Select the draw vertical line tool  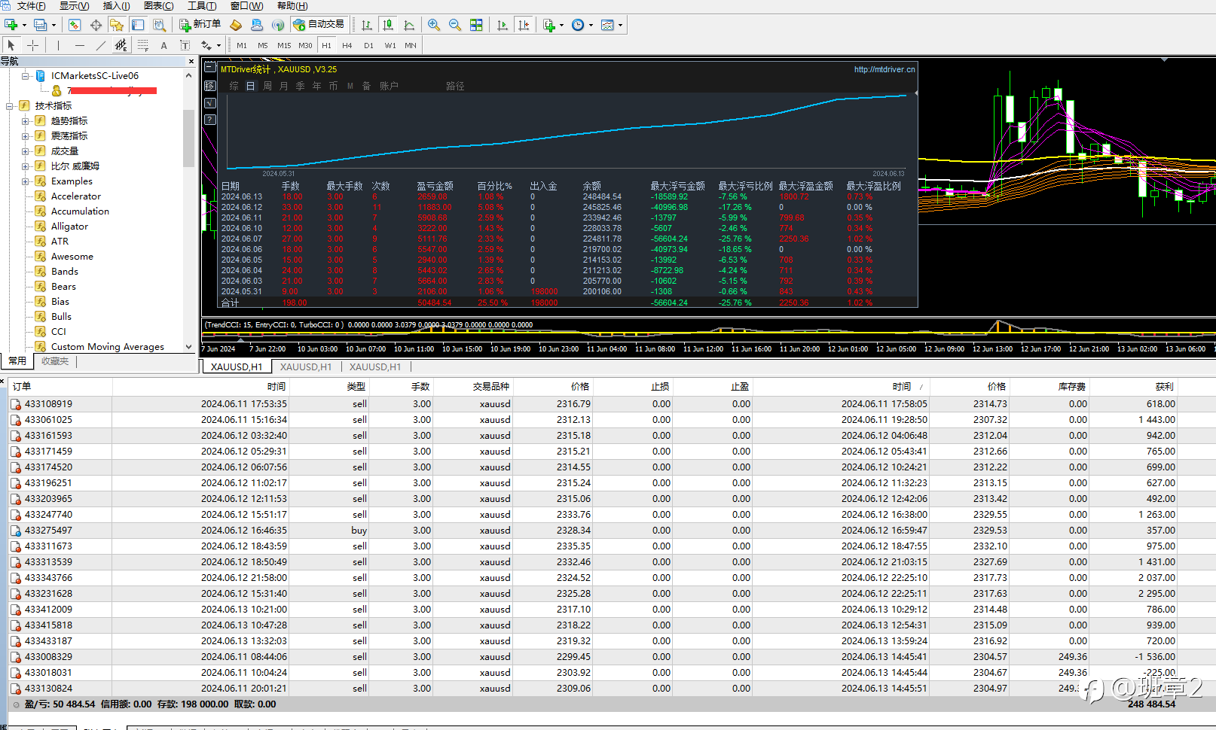[x=58, y=45]
